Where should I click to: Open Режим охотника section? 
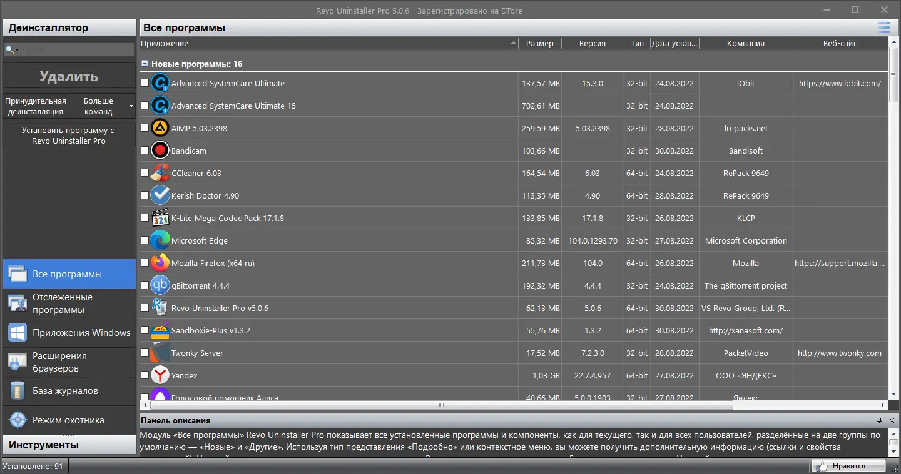pos(69,420)
